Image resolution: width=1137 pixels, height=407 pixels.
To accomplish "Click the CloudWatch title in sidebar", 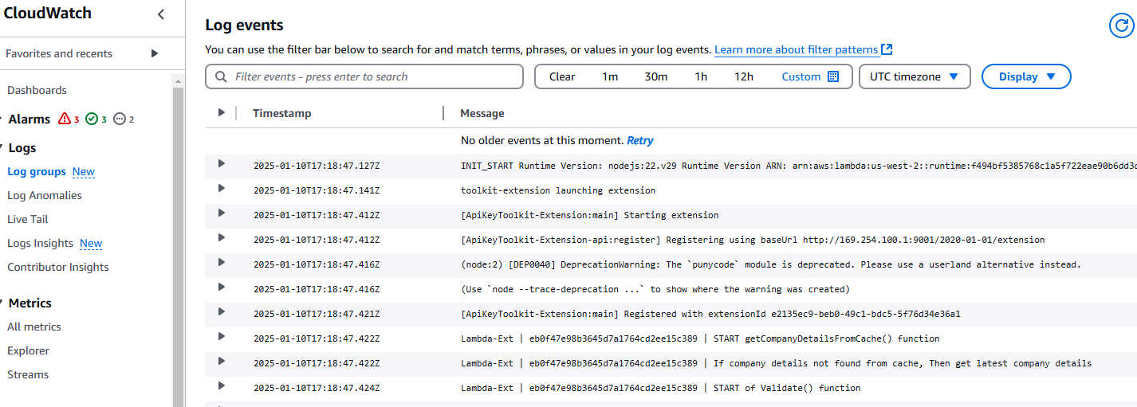I will click(x=48, y=13).
